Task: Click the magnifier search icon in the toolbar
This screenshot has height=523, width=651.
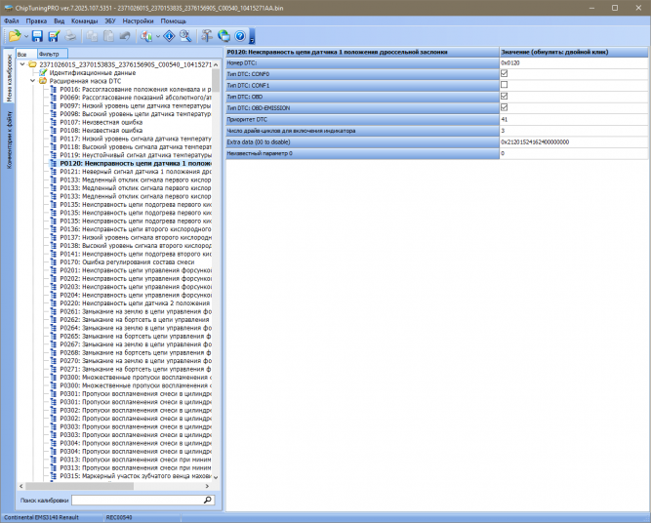Action: (185, 36)
